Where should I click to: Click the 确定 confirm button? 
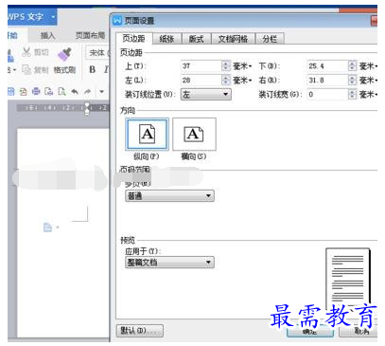310,332
